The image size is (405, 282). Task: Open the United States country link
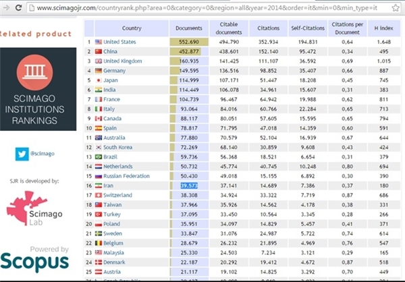coord(119,42)
